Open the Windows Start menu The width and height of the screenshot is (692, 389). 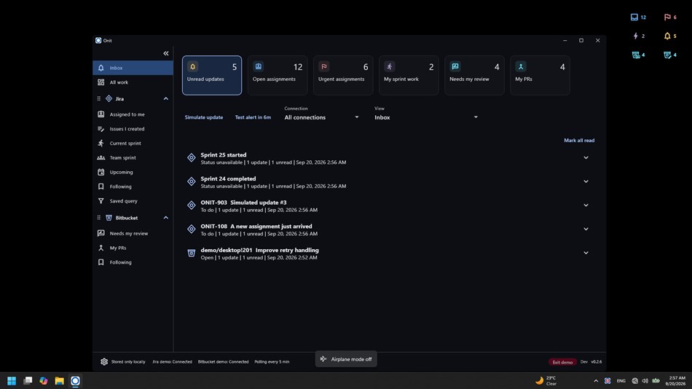[x=12, y=381]
